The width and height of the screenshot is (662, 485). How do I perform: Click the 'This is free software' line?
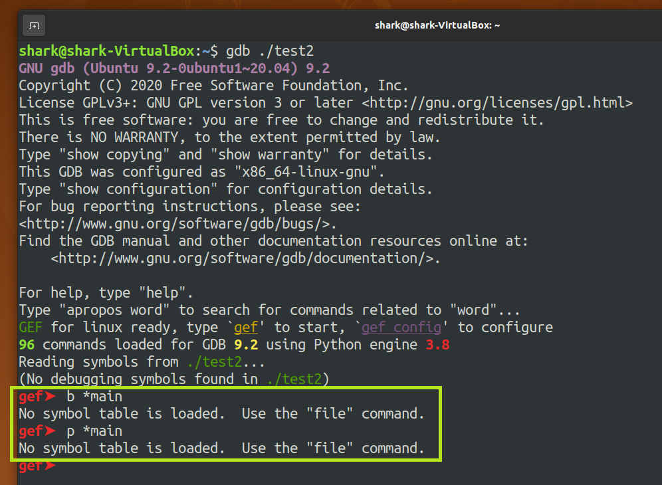tap(282, 120)
